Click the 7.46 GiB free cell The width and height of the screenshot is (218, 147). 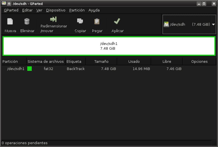pos(174,69)
